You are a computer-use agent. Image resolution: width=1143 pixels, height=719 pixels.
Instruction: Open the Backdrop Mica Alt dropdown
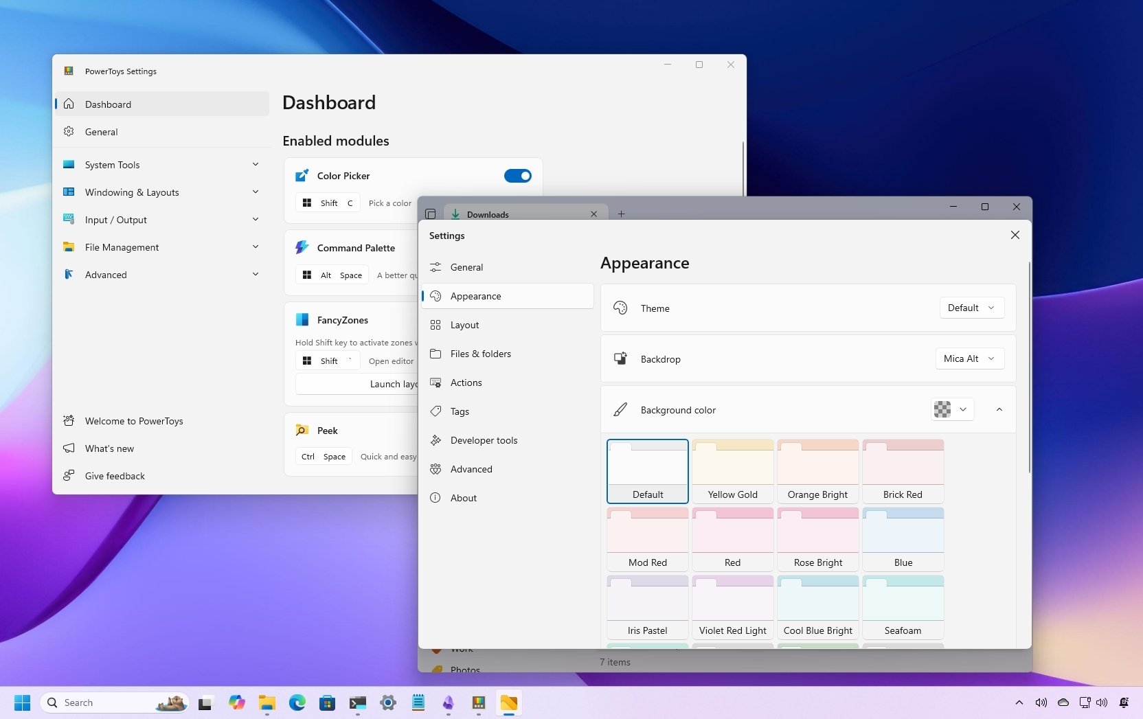[x=969, y=358]
